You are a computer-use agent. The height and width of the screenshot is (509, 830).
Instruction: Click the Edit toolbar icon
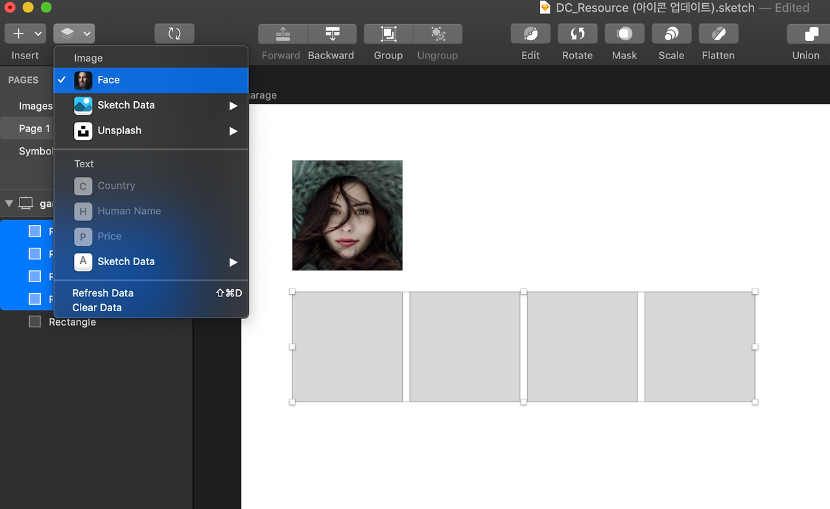530,34
